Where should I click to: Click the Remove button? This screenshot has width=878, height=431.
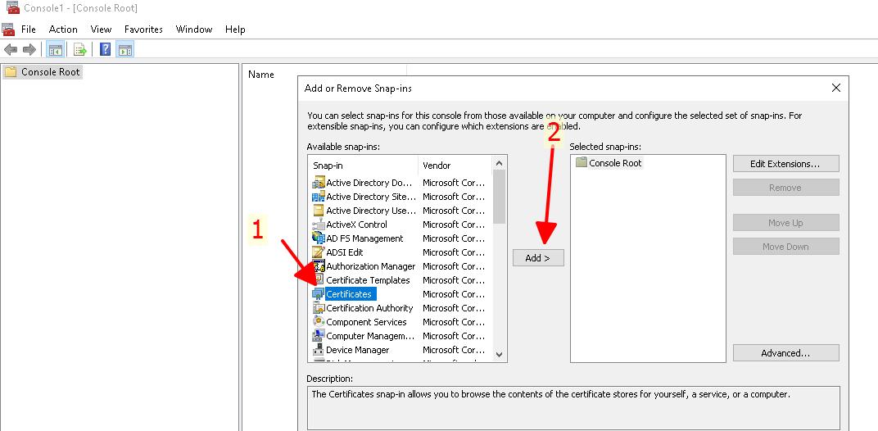click(x=785, y=188)
